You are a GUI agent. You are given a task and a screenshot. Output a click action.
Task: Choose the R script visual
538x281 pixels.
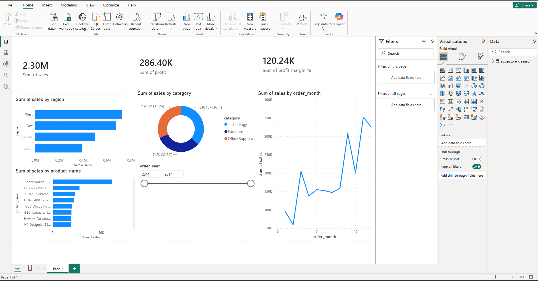[482, 102]
